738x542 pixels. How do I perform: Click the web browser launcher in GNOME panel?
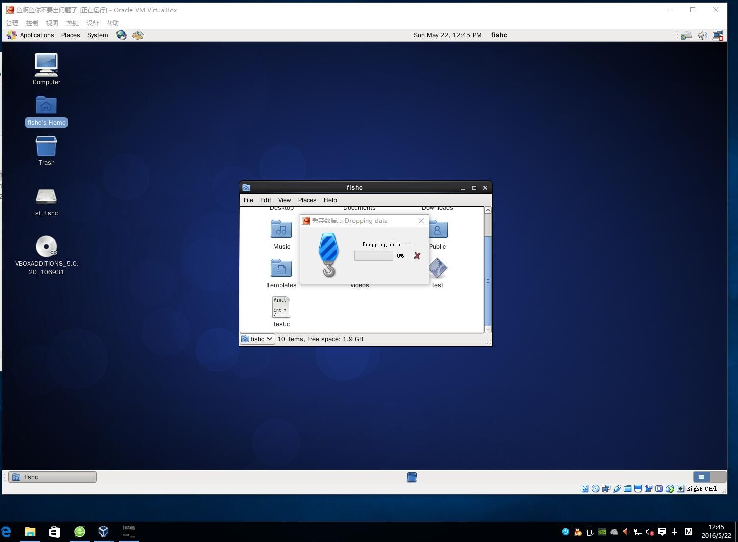(x=121, y=35)
